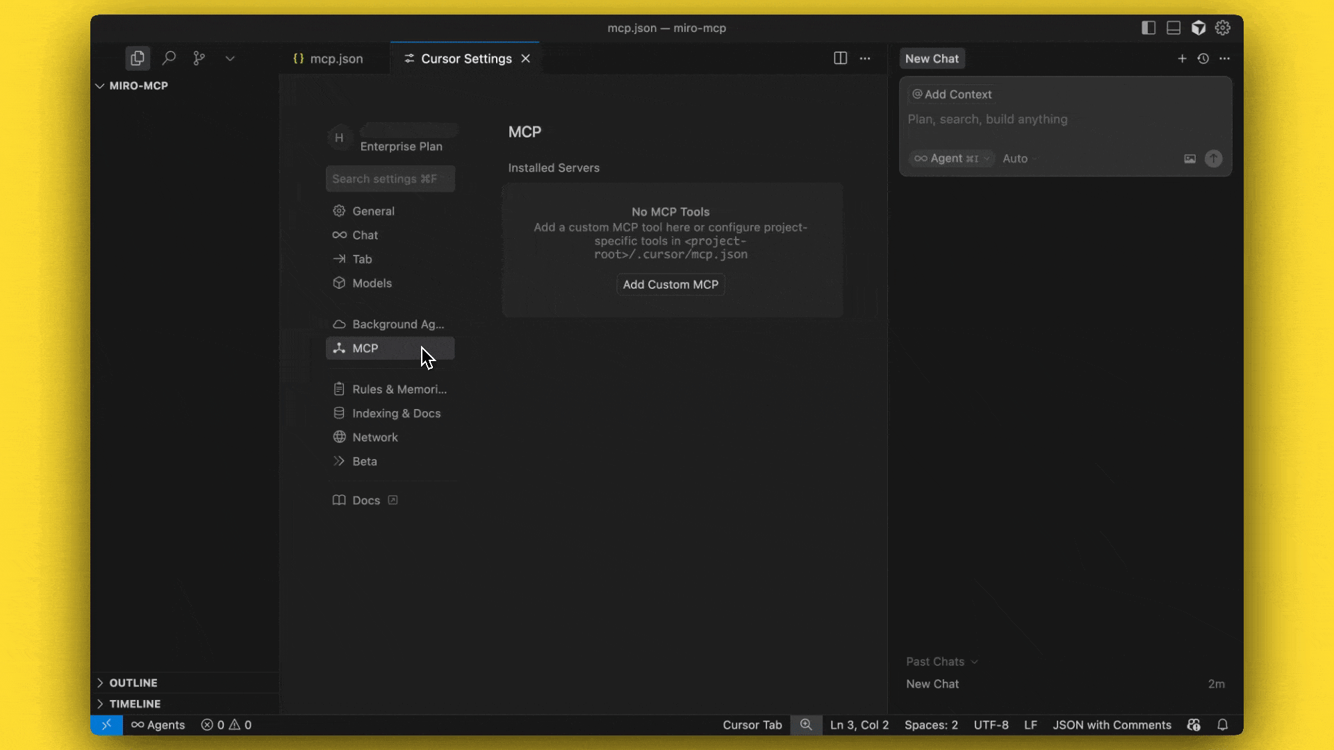Click the split editor icon

[840, 58]
